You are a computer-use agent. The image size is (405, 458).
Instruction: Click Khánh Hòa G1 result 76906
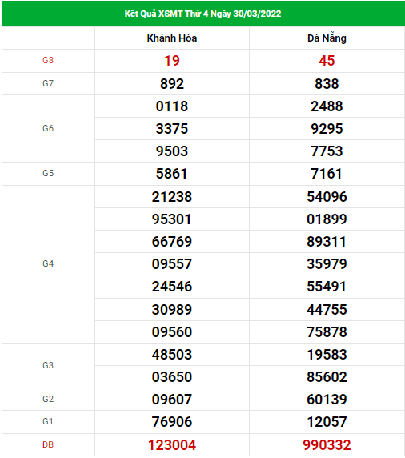(x=172, y=422)
